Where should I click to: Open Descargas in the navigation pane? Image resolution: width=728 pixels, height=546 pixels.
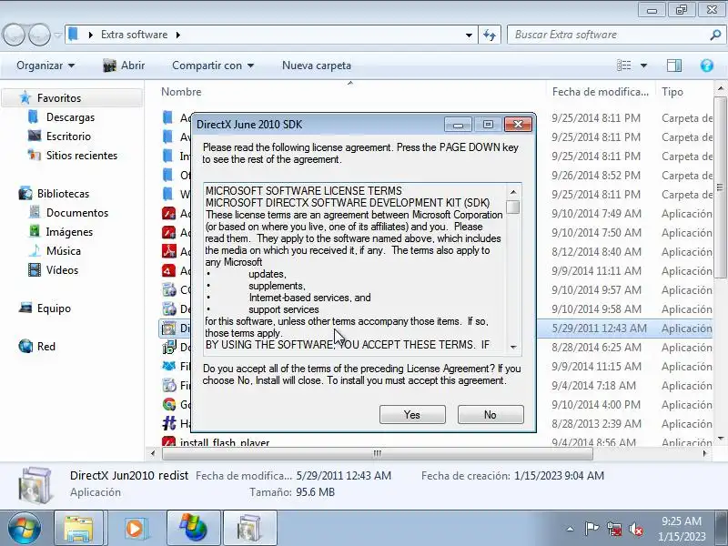point(70,117)
